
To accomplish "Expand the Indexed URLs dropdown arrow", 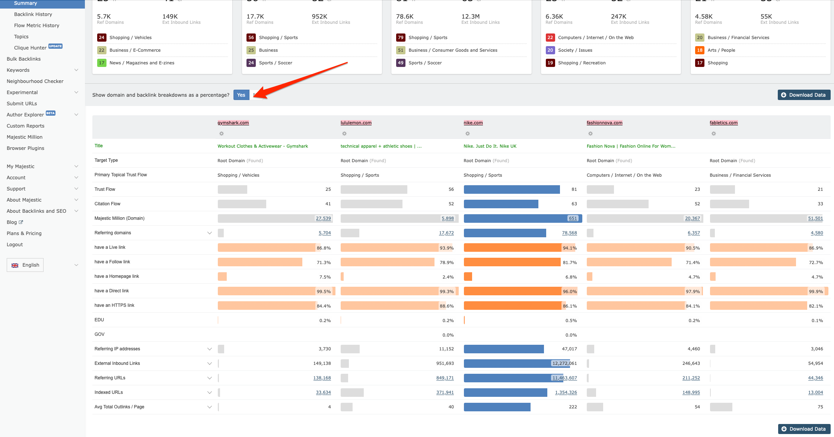I will (210, 392).
